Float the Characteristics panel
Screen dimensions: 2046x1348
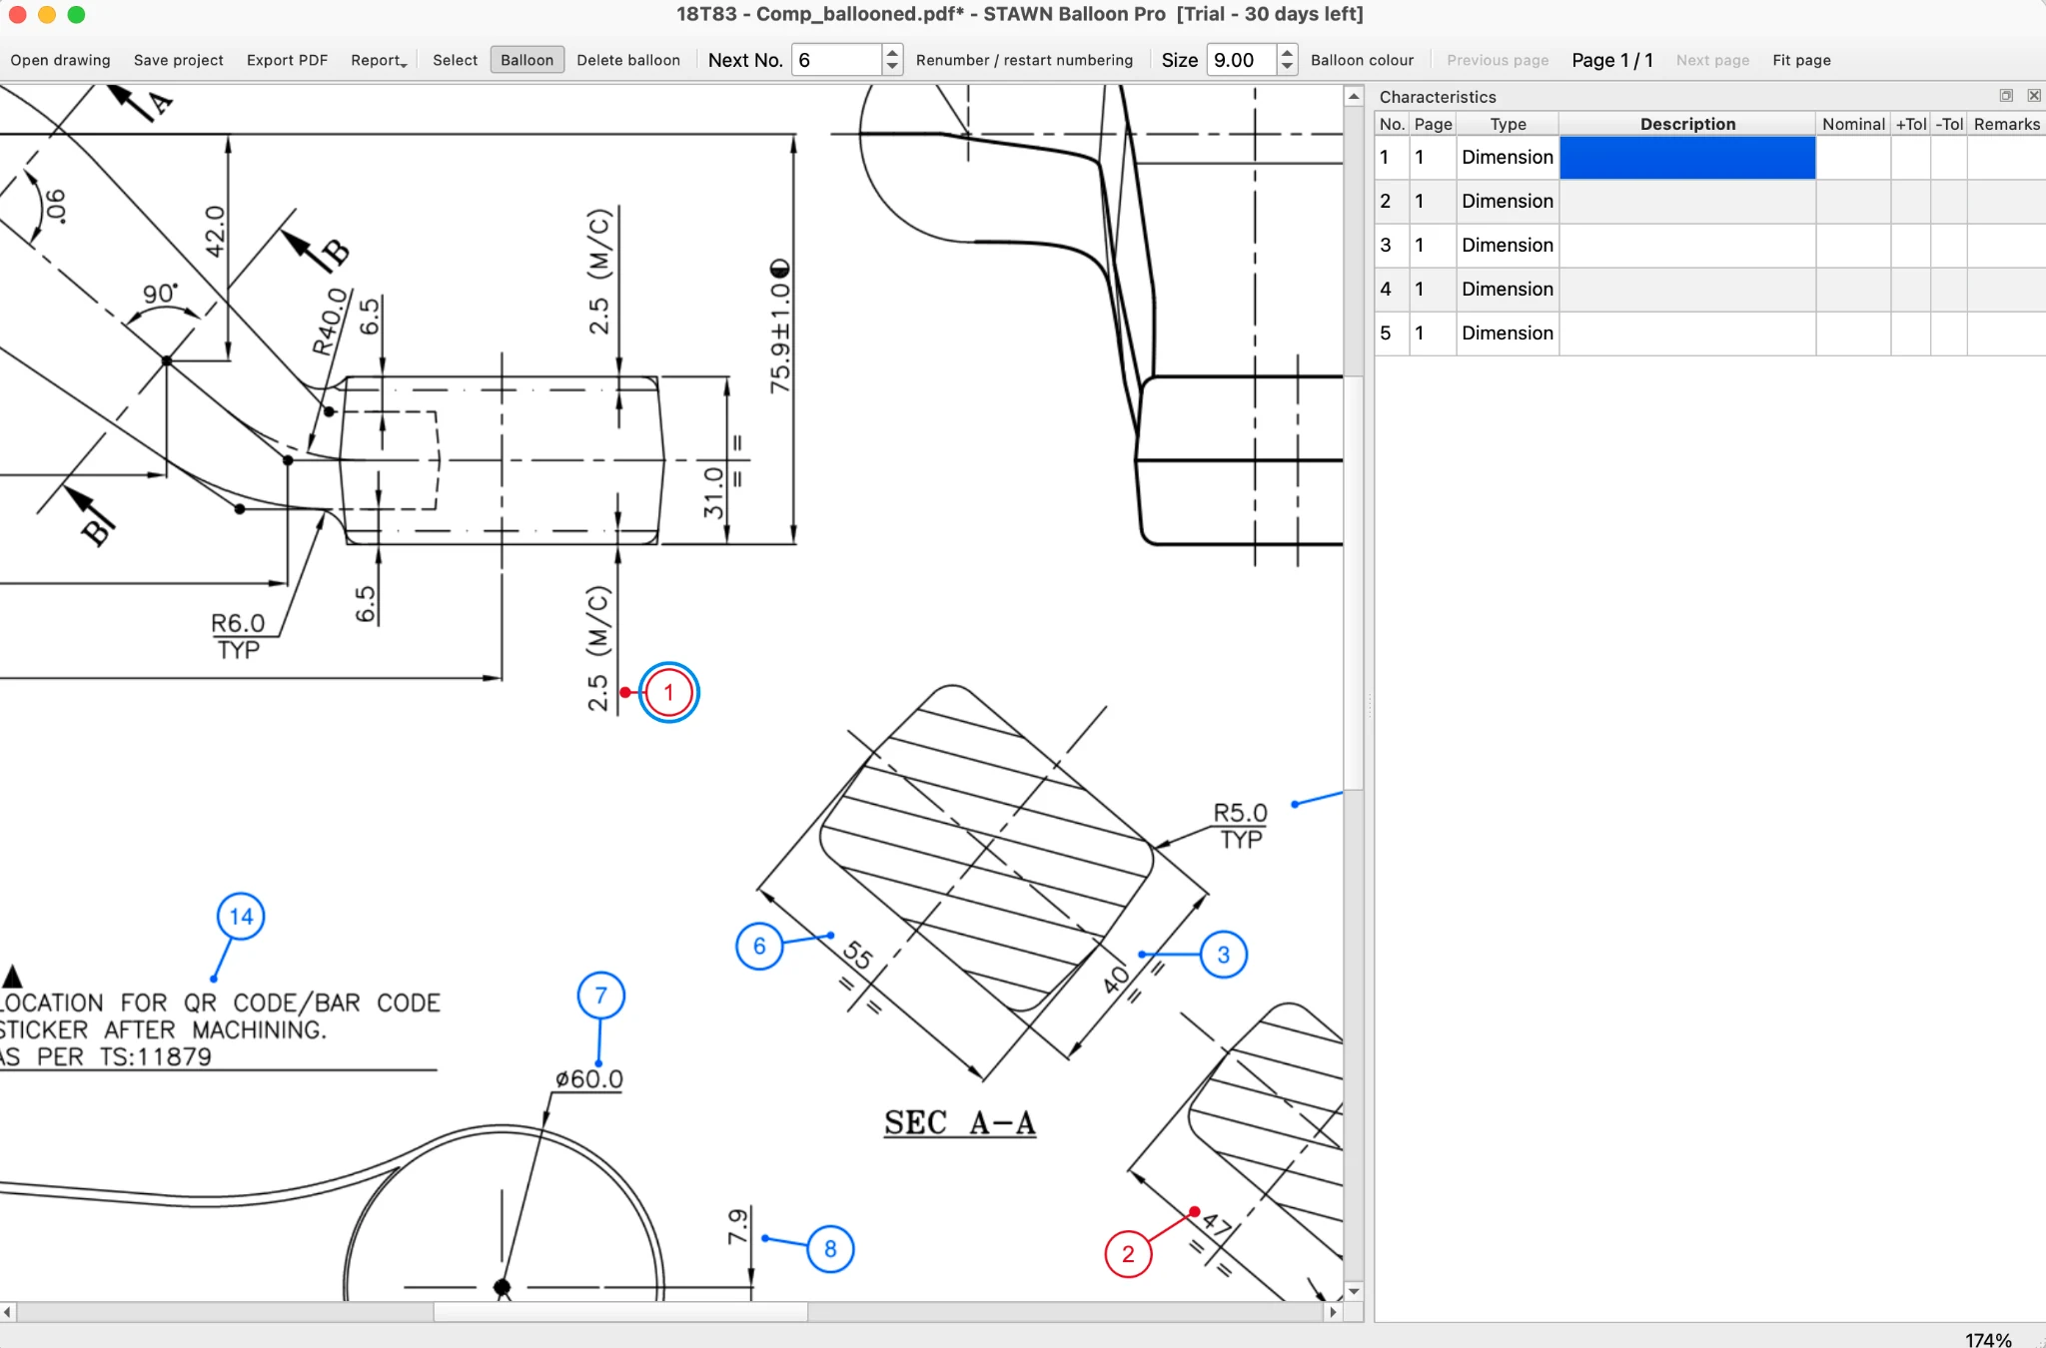point(2005,96)
